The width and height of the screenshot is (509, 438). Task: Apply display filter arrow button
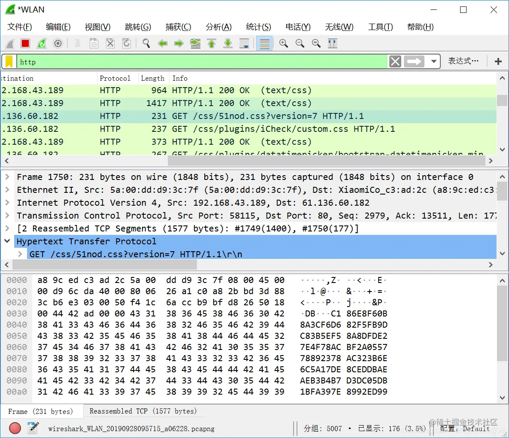(x=414, y=61)
